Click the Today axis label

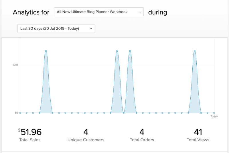[x=214, y=116]
